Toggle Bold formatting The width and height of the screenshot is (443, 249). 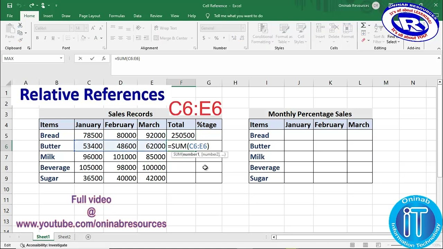coord(37,38)
